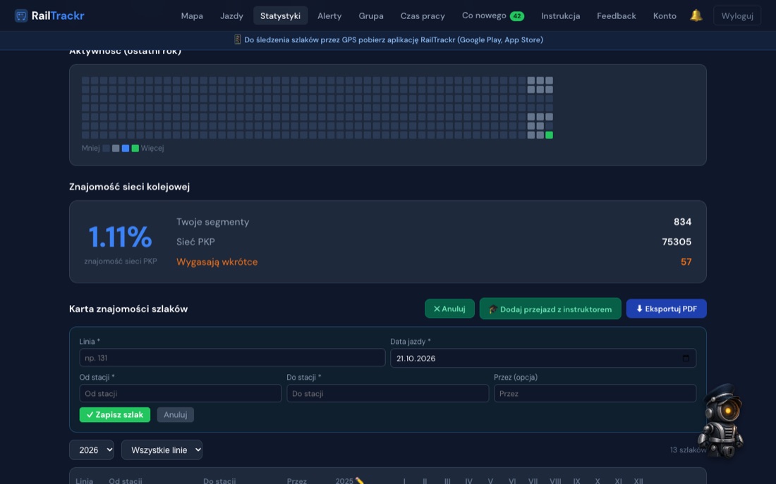Open the Alerty page
Screen dimensions: 776x484
click(329, 15)
